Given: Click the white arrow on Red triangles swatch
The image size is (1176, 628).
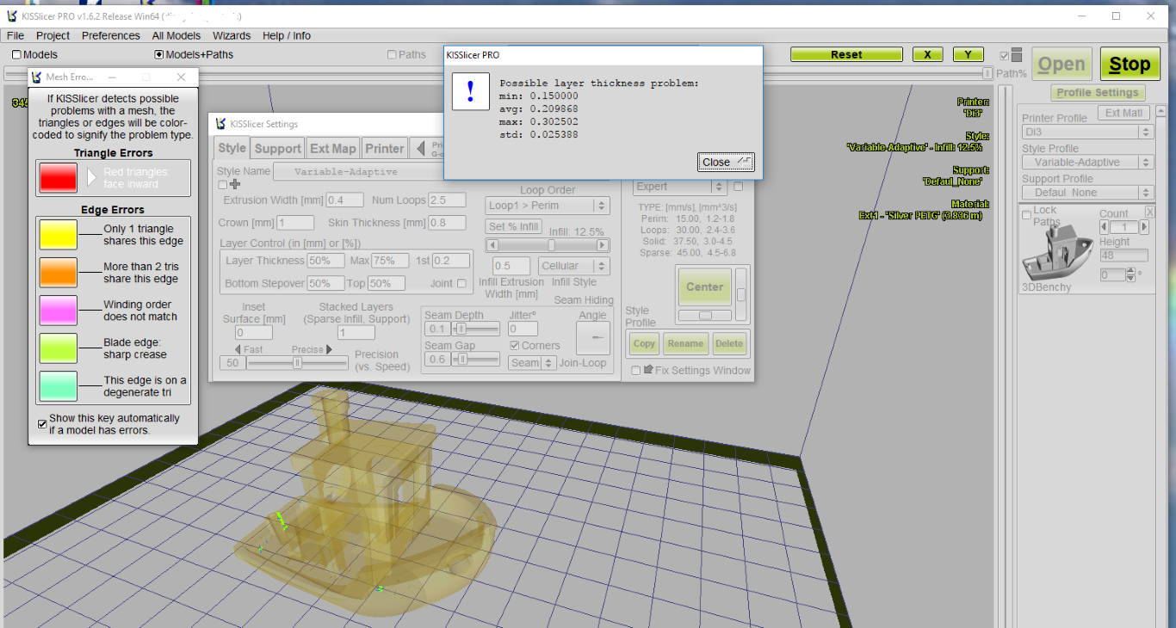Looking at the screenshot, I should [x=93, y=178].
